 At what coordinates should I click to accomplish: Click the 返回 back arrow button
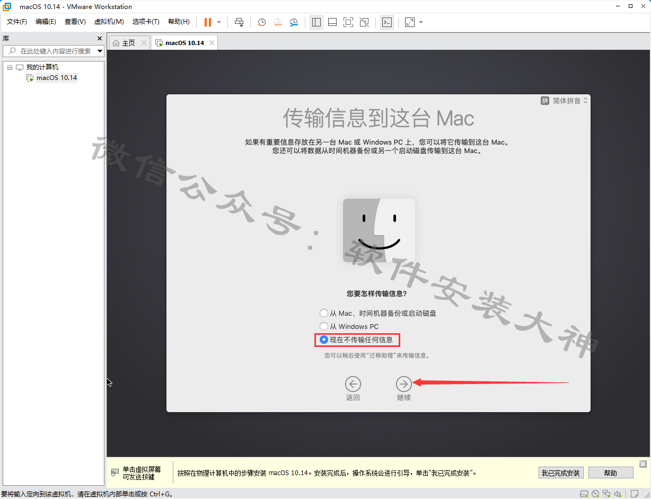point(353,384)
